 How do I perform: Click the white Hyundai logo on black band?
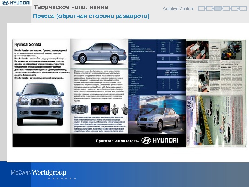159,140
